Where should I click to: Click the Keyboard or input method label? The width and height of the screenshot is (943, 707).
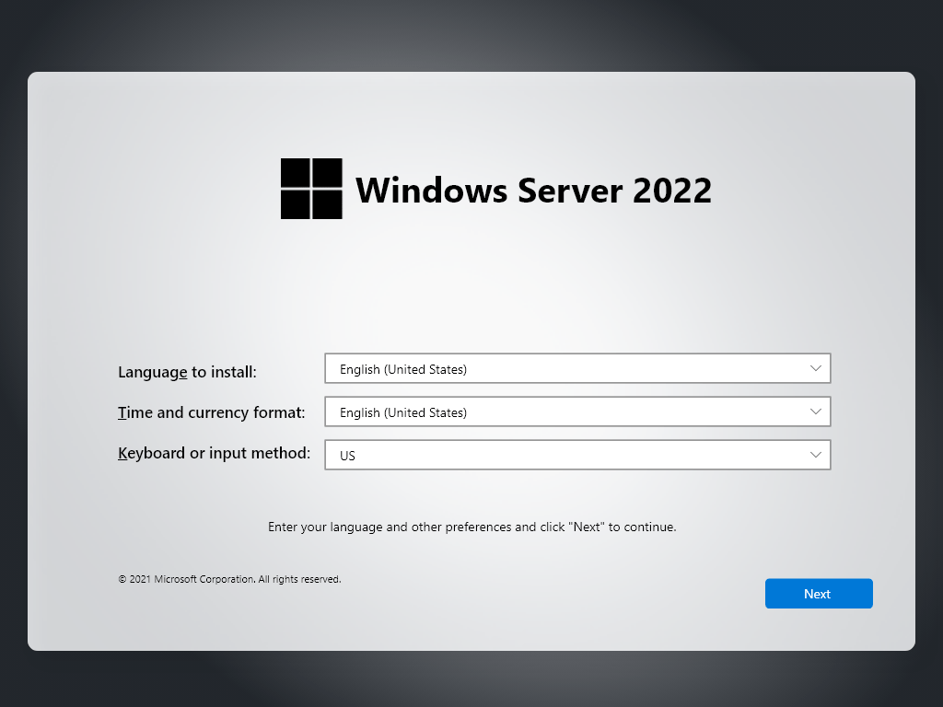click(x=214, y=453)
